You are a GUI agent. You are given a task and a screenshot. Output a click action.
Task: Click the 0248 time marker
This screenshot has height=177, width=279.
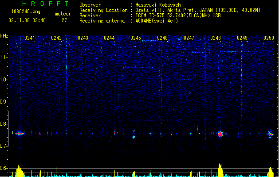pyautogui.click(x=216, y=38)
